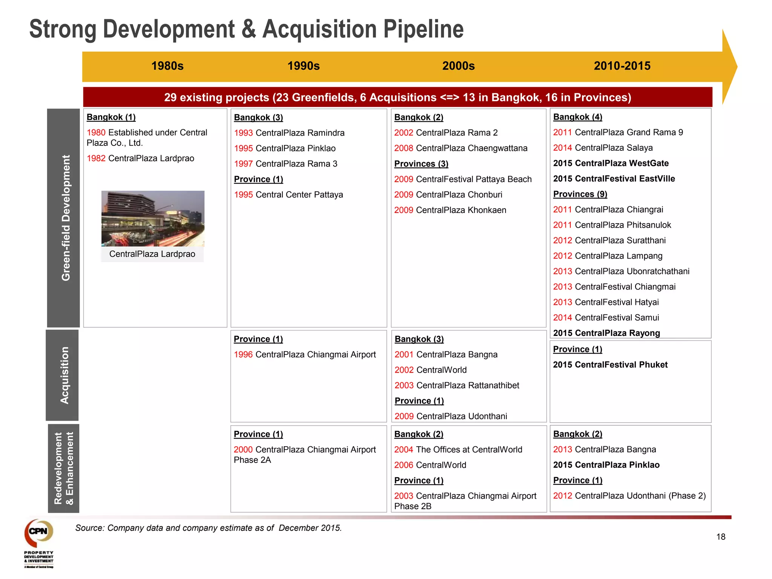Click the CentralPlaza Lardprao photo thumbnail

tap(153, 219)
